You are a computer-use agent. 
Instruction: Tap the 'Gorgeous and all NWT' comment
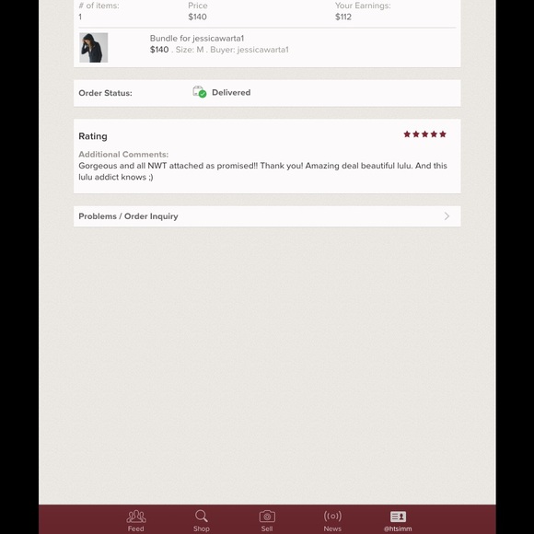click(x=262, y=171)
